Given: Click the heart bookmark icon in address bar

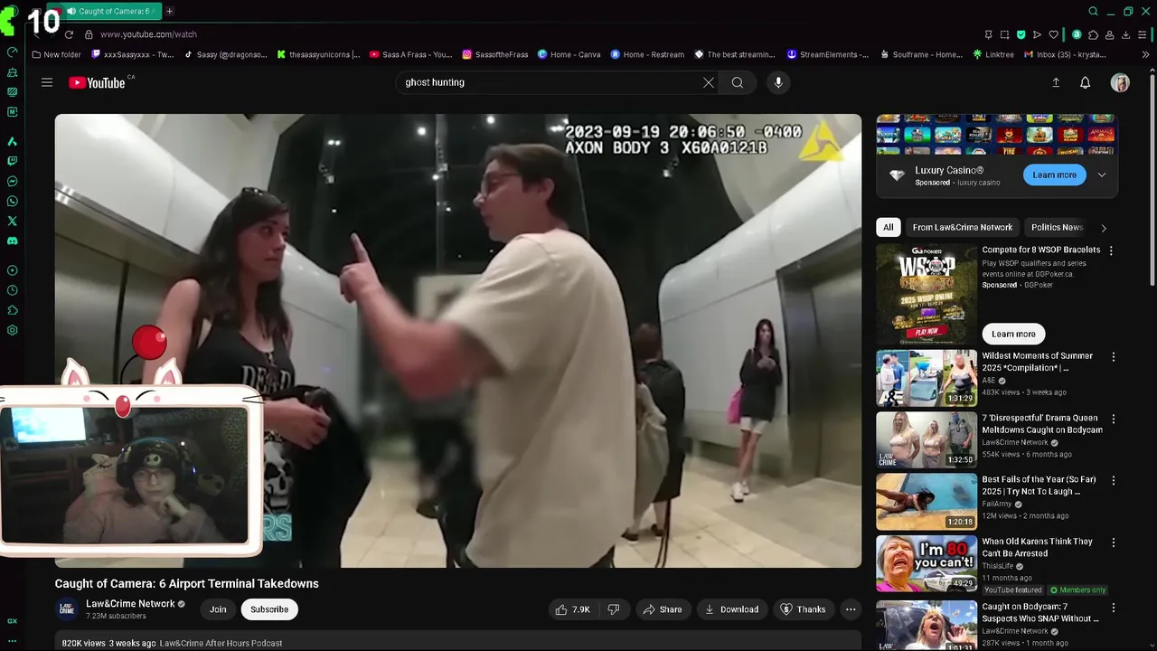Looking at the screenshot, I should coord(1053,34).
